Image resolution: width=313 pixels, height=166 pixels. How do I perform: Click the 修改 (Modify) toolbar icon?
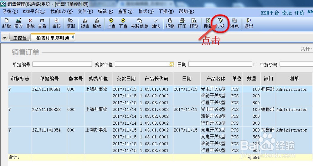coord(18,23)
